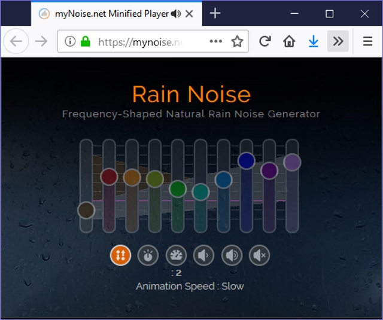Click the animation speed gauge icon
Viewport: 383px width, 320px height.
(x=176, y=255)
